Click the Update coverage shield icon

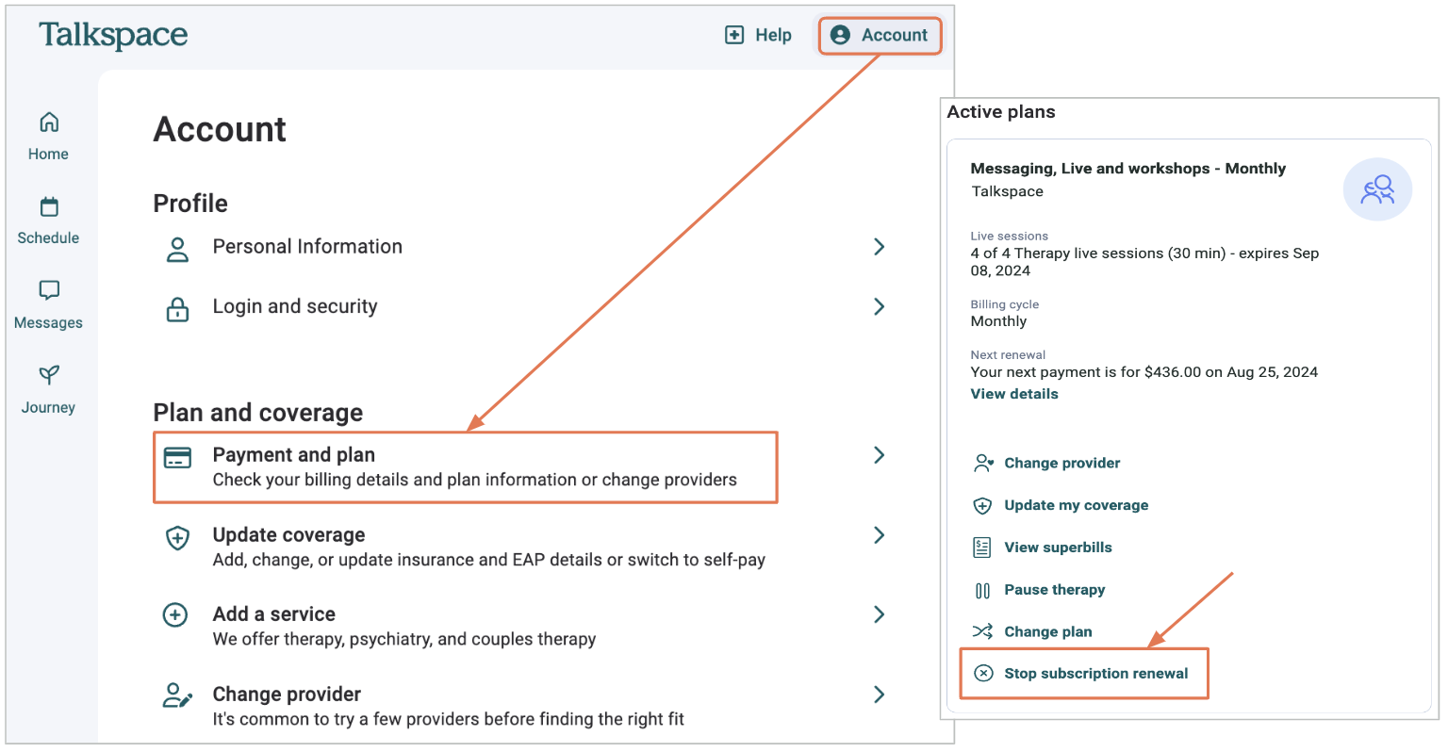point(177,538)
